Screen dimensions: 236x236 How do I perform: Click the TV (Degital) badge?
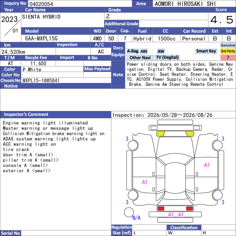tap(167, 58)
